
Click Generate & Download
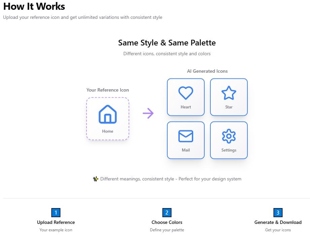pyautogui.click(x=278, y=222)
